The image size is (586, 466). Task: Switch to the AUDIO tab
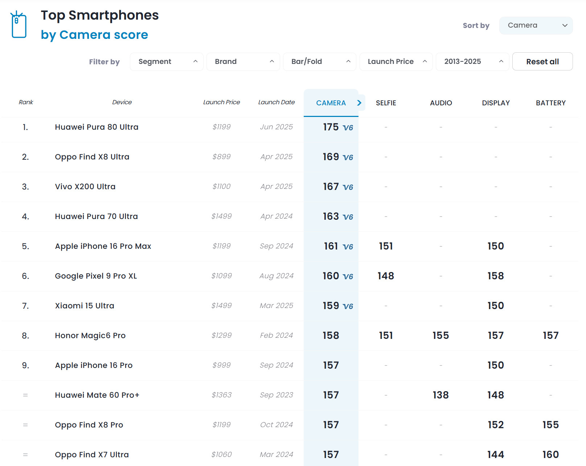point(441,103)
